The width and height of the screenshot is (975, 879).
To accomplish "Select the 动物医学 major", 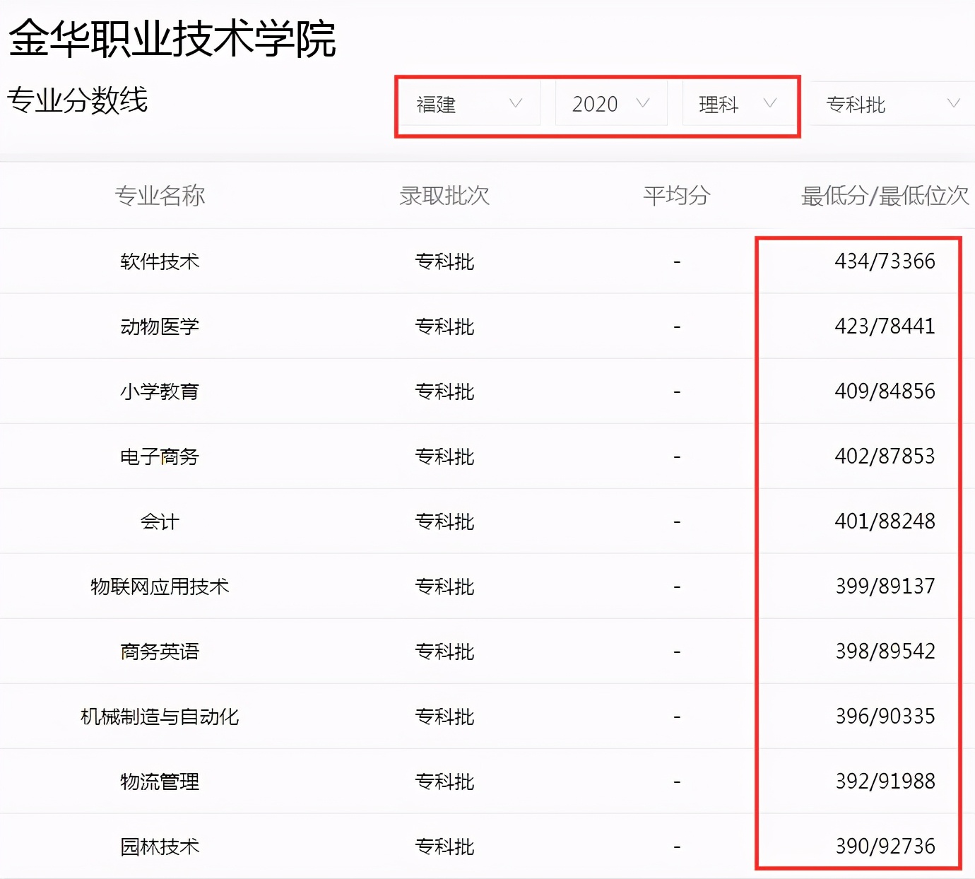I will point(159,326).
